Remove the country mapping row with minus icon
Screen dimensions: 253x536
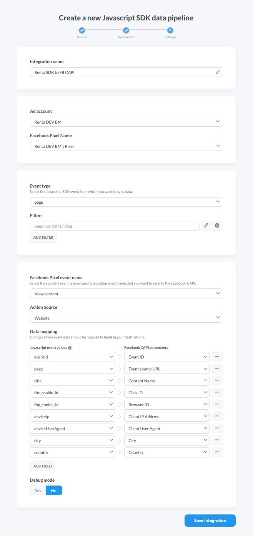[217, 452]
